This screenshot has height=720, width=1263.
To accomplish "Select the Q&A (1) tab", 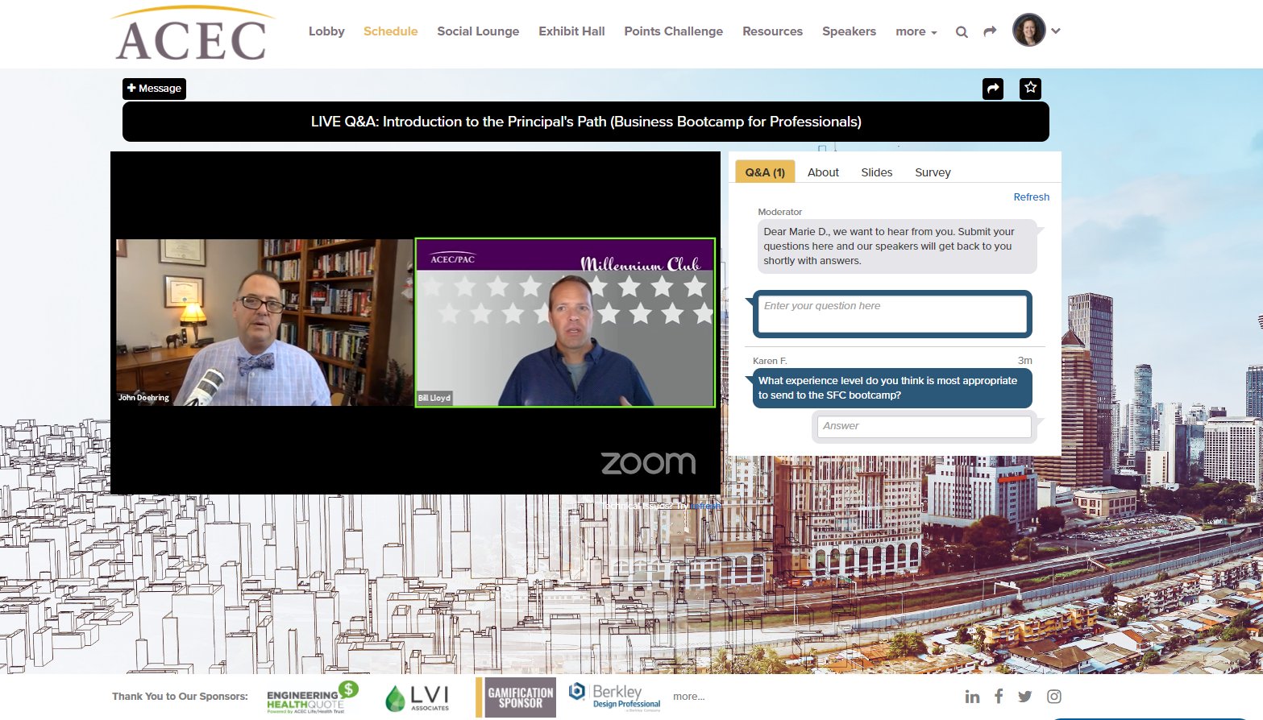I will tap(765, 172).
